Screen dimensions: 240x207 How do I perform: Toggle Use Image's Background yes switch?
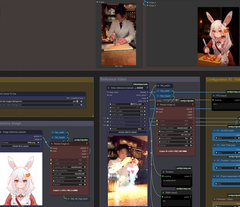coord(77,101)
